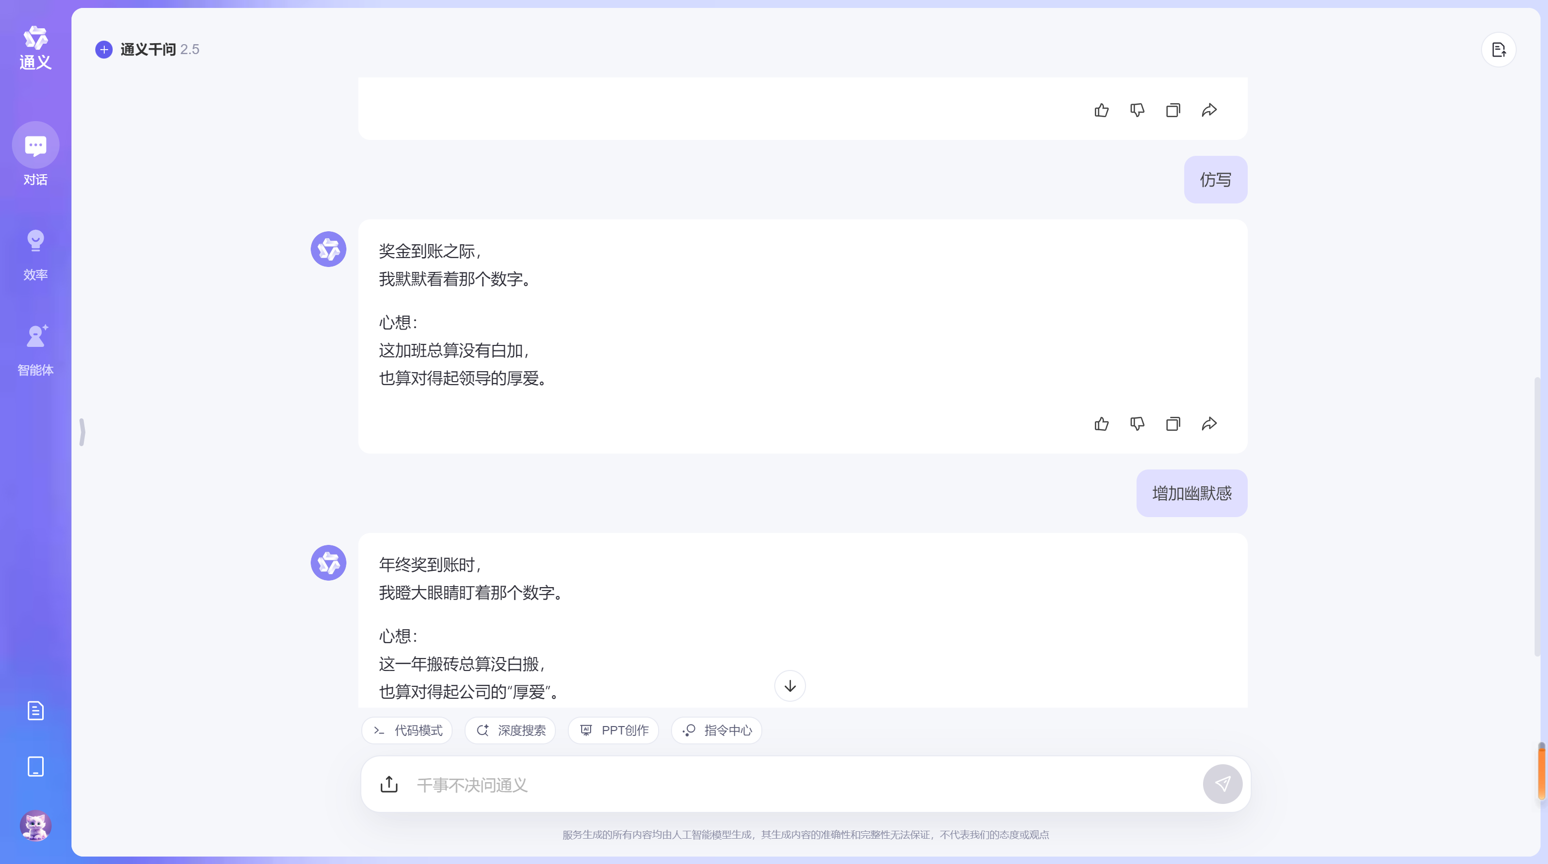Click the upload attachment icon in input bar

[390, 784]
